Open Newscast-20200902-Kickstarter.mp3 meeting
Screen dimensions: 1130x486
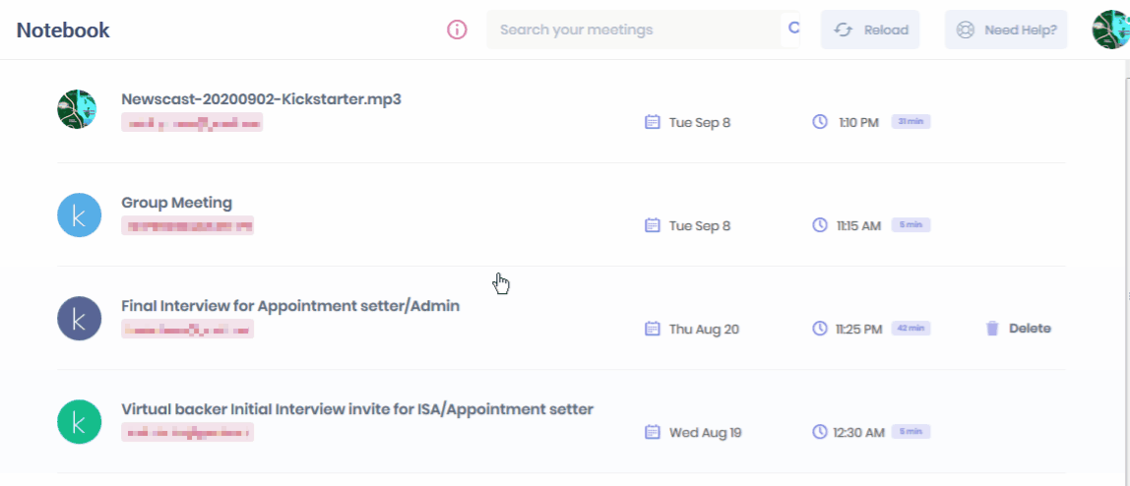(x=261, y=98)
